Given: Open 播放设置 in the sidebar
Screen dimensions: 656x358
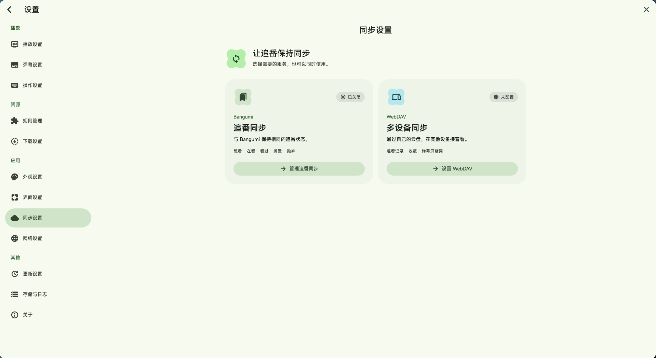Looking at the screenshot, I should [48, 44].
